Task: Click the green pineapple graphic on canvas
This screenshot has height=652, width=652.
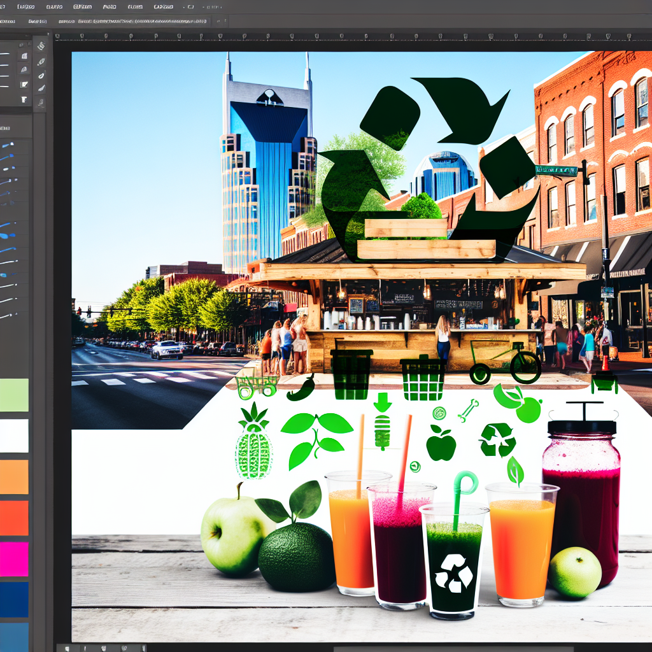Action: [x=253, y=441]
